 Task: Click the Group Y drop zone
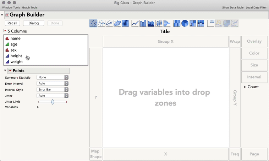[x=235, y=97]
